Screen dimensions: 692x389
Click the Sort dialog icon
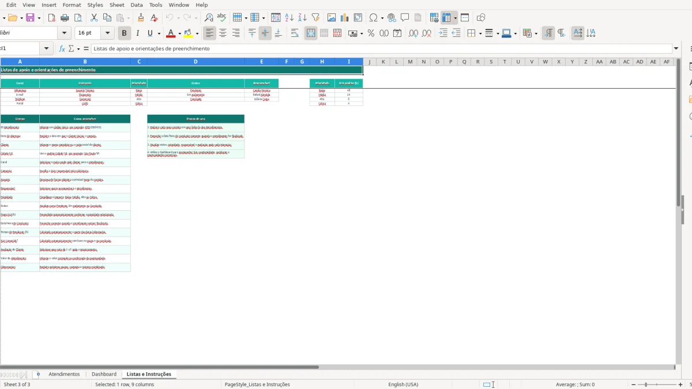[x=276, y=18]
